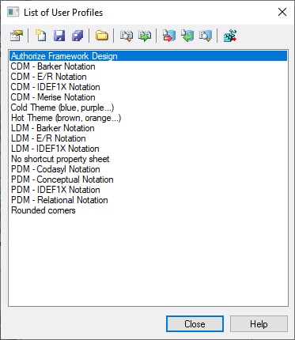Screen dimensions: 295x340
Task: Click the Compare with Repository magnifier icon
Action: click(206, 36)
